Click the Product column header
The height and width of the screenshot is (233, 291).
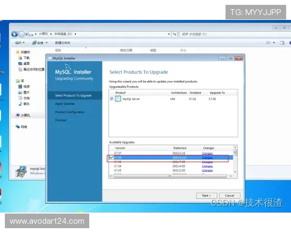click(x=121, y=93)
